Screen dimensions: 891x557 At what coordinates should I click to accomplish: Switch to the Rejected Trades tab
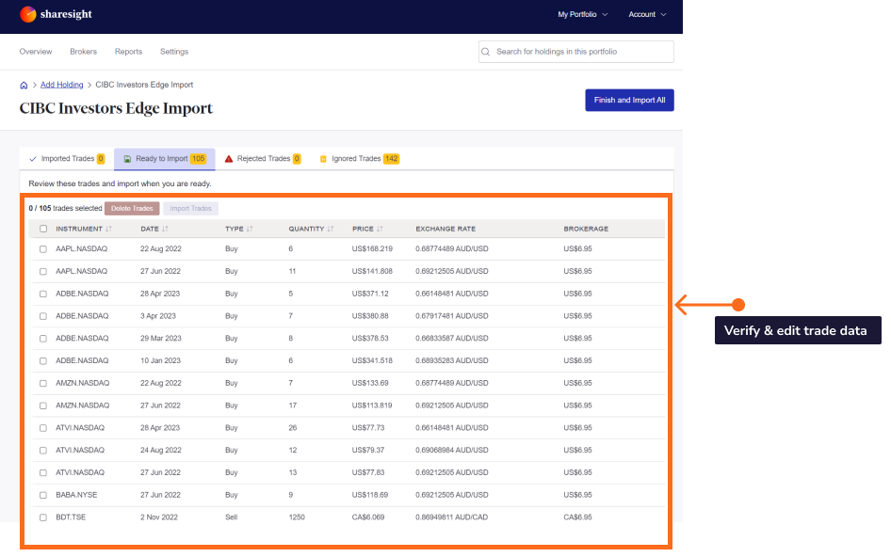click(263, 159)
